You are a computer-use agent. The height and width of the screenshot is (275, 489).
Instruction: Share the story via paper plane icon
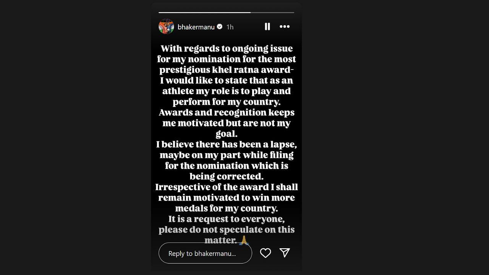pos(285,252)
